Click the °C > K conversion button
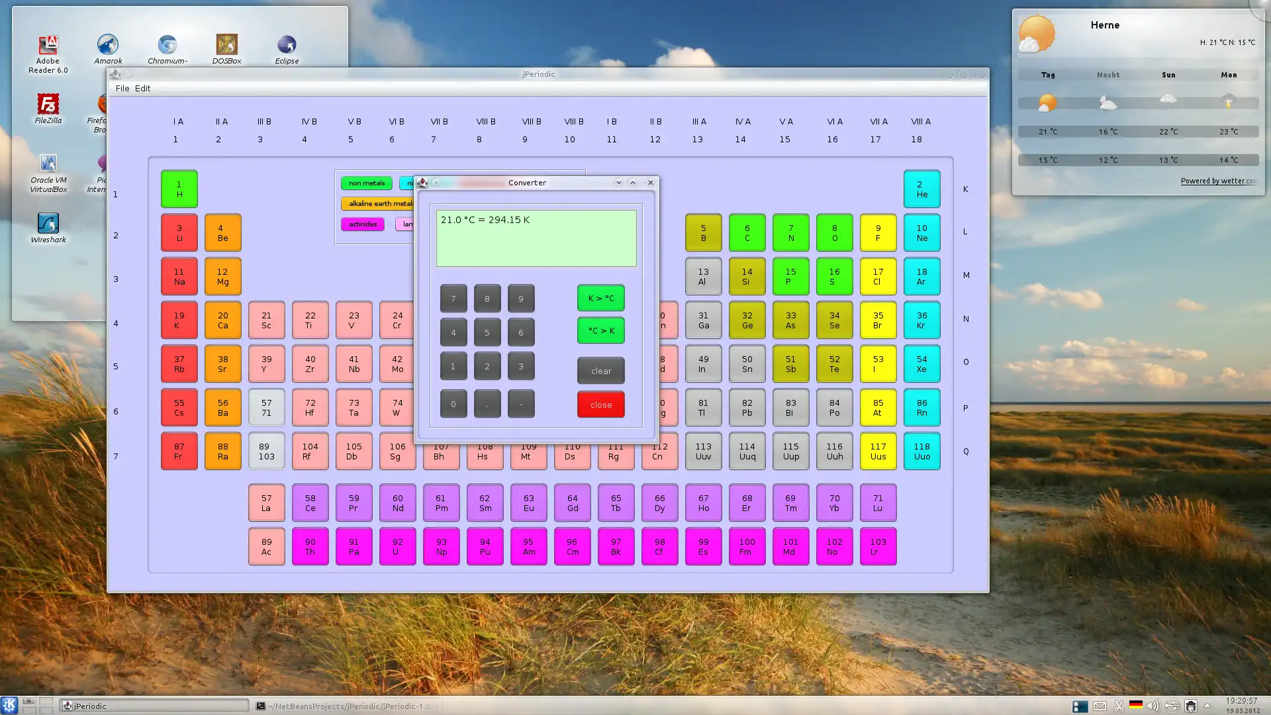Screen dimensions: 1271x715 coord(602,331)
